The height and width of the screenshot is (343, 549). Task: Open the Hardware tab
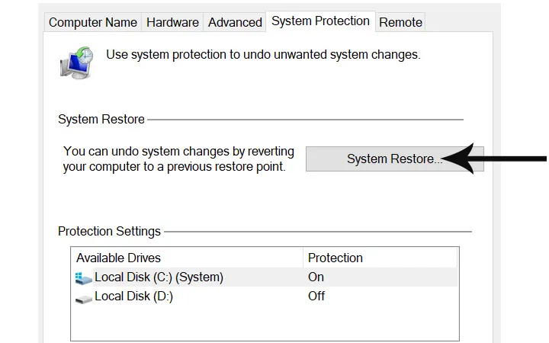[x=172, y=22]
